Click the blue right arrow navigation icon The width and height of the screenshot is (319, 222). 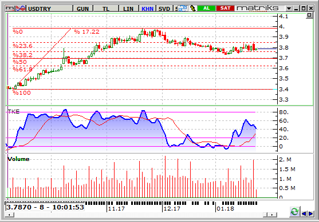click(310, 213)
